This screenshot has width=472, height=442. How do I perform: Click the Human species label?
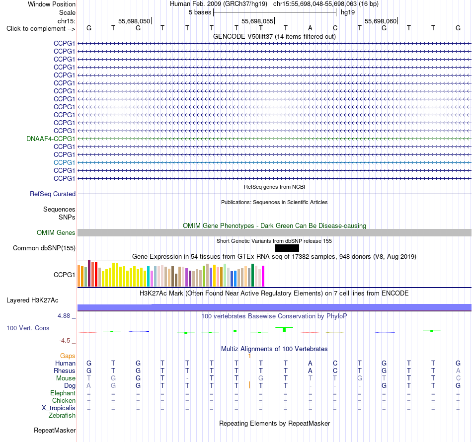coord(65,363)
